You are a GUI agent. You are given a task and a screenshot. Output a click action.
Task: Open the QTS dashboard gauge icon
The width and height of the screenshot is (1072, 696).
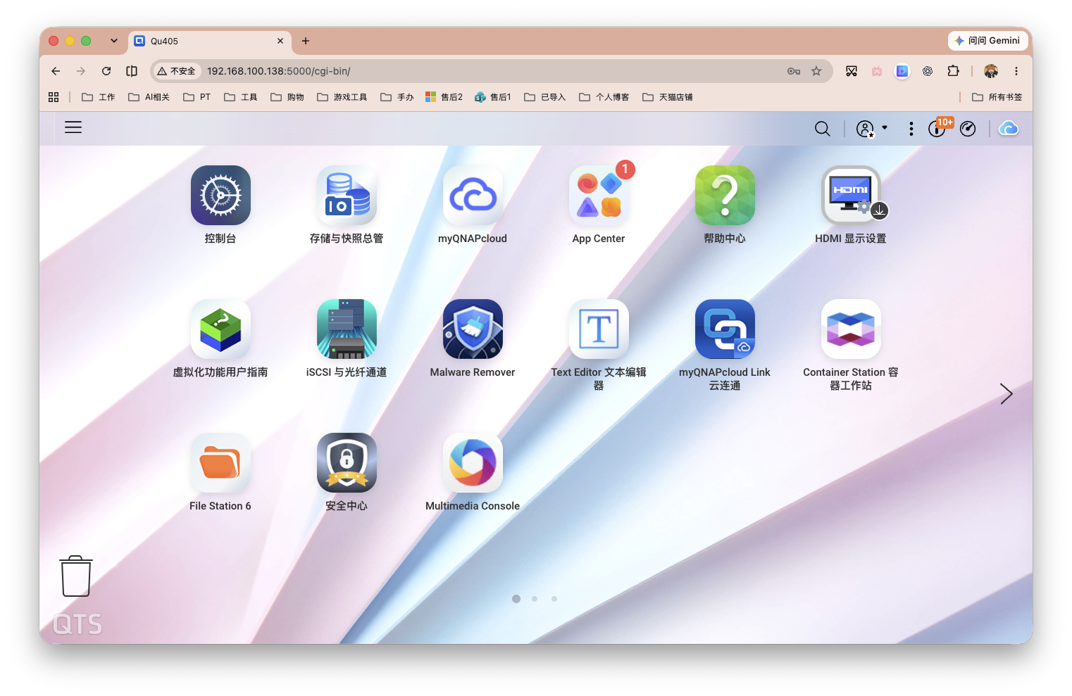pyautogui.click(x=968, y=129)
